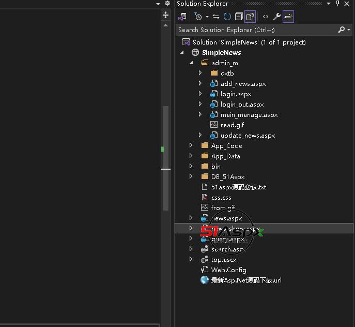Viewport: 355px width, 327px height.
Task: Toggle Preview Selected Items button
Action: click(x=288, y=17)
